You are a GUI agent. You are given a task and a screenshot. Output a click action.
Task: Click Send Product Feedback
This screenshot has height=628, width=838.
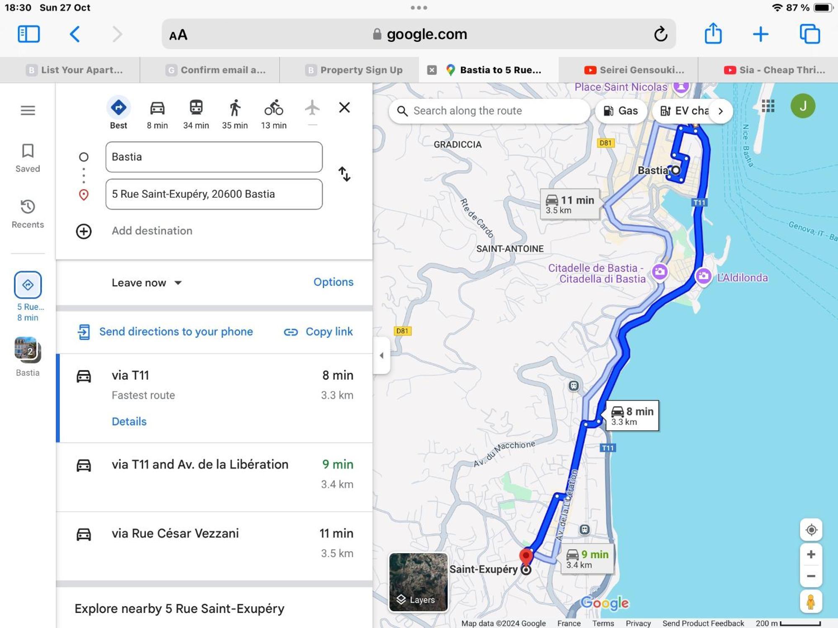(703, 623)
